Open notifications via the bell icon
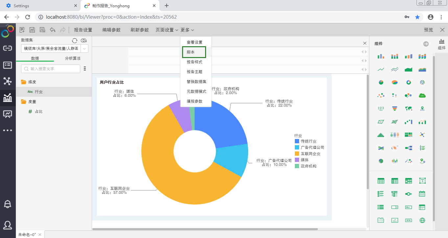 (x=8, y=204)
